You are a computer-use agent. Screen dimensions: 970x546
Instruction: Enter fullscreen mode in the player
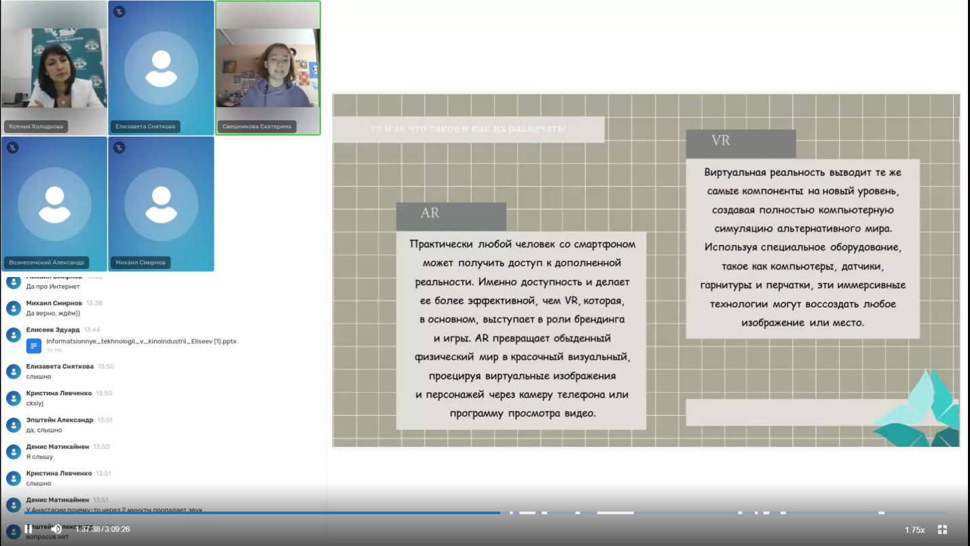click(x=942, y=530)
